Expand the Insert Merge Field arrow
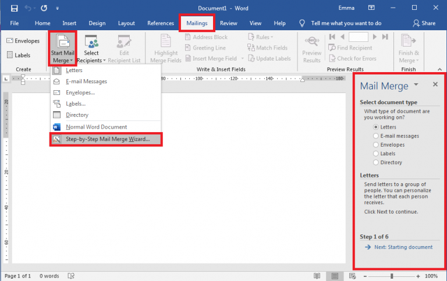Viewport: 447px width, 281px height. point(243,58)
